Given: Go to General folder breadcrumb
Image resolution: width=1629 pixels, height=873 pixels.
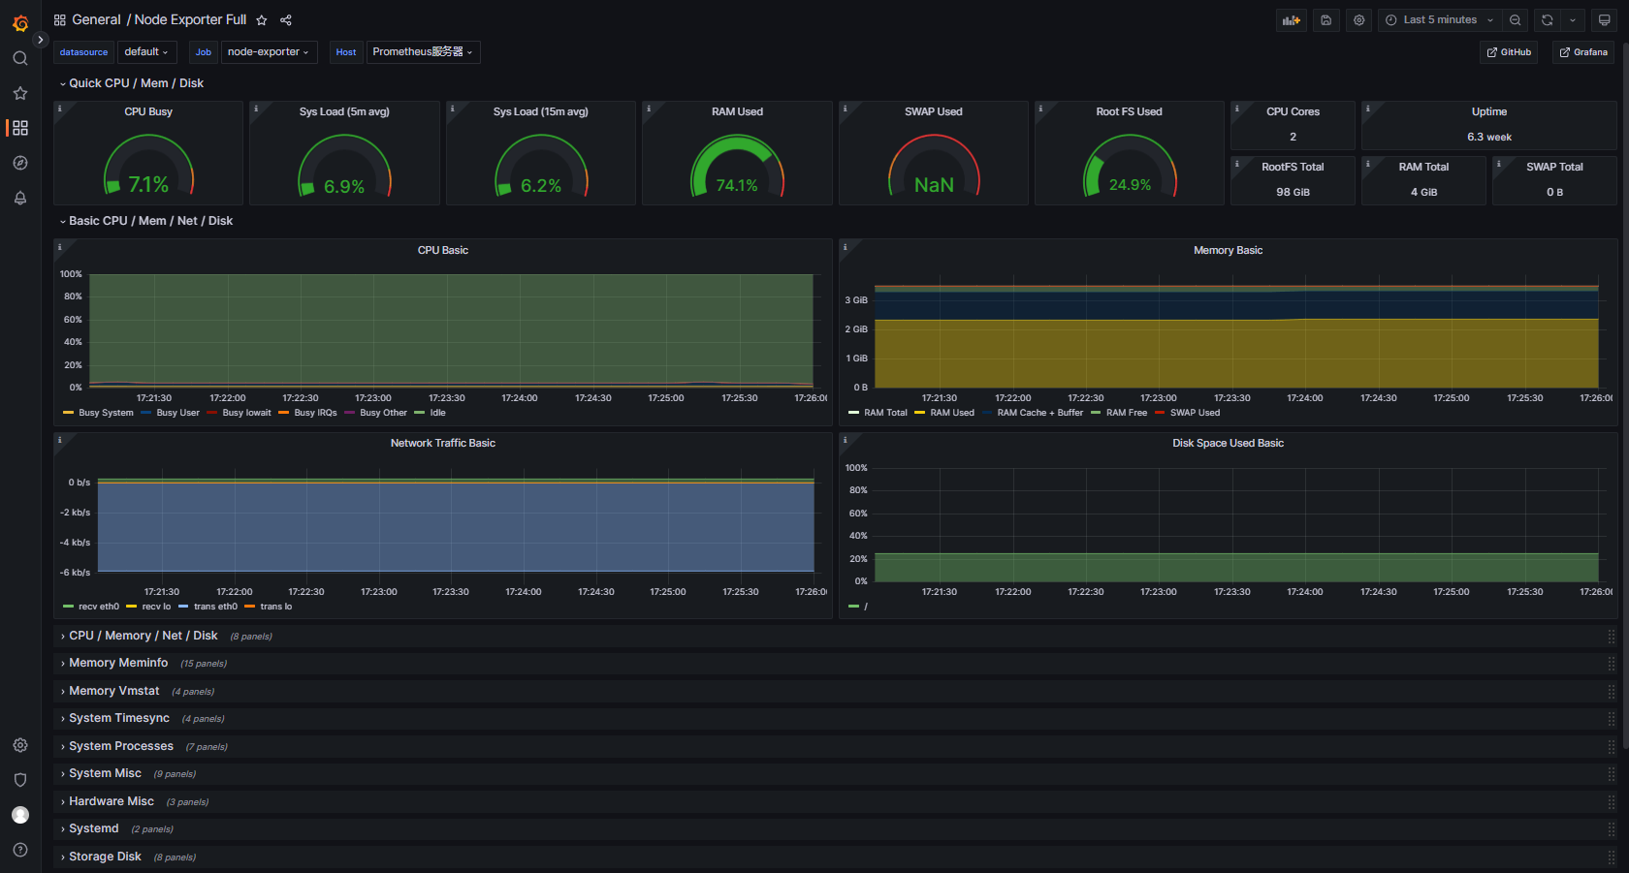Looking at the screenshot, I should click(x=96, y=20).
